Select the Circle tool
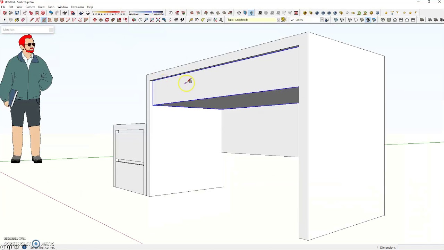Image resolution: width=444 pixels, height=250 pixels. click(x=56, y=20)
